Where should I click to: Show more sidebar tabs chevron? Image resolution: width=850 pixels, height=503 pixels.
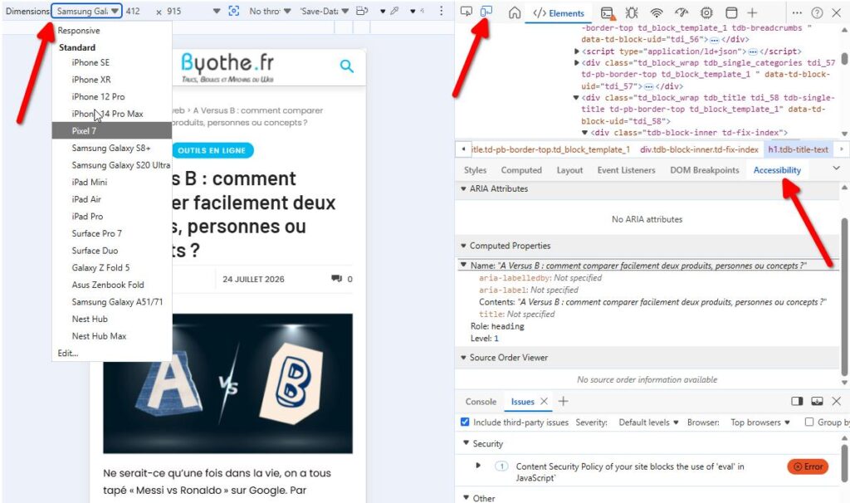(x=837, y=168)
